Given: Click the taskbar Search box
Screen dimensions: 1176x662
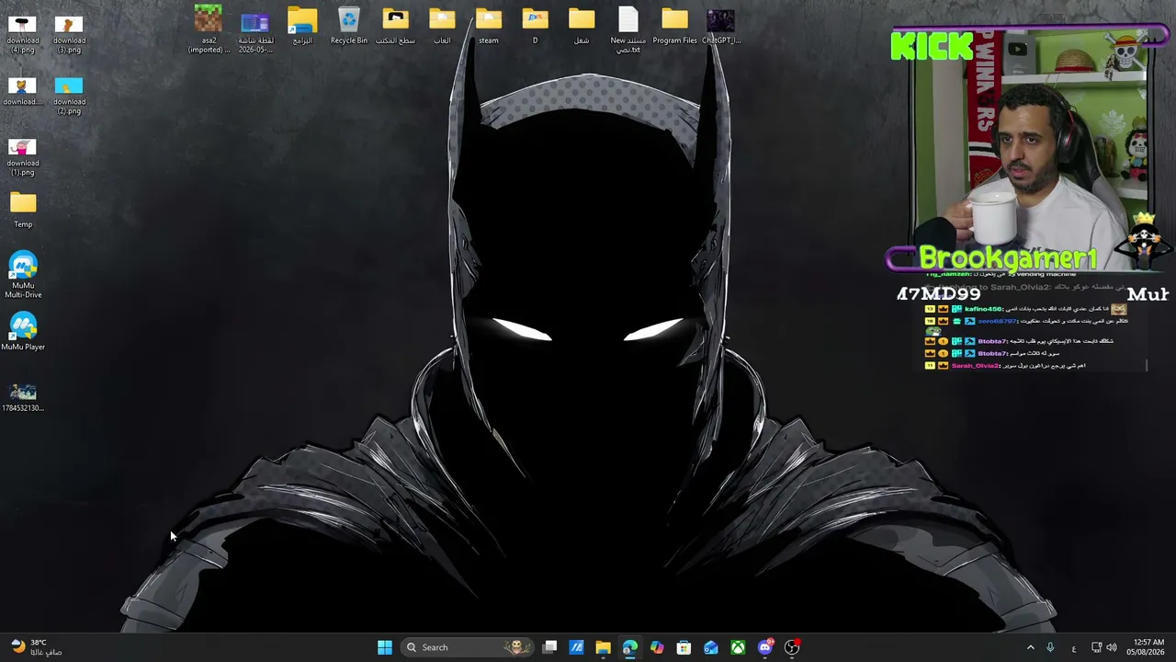Looking at the screenshot, I should pos(468,647).
